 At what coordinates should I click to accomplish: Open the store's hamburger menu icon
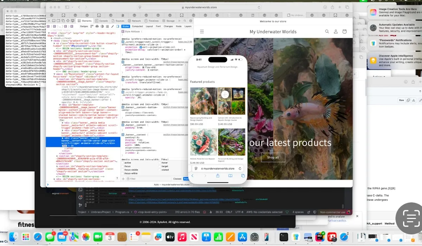tap(202, 32)
